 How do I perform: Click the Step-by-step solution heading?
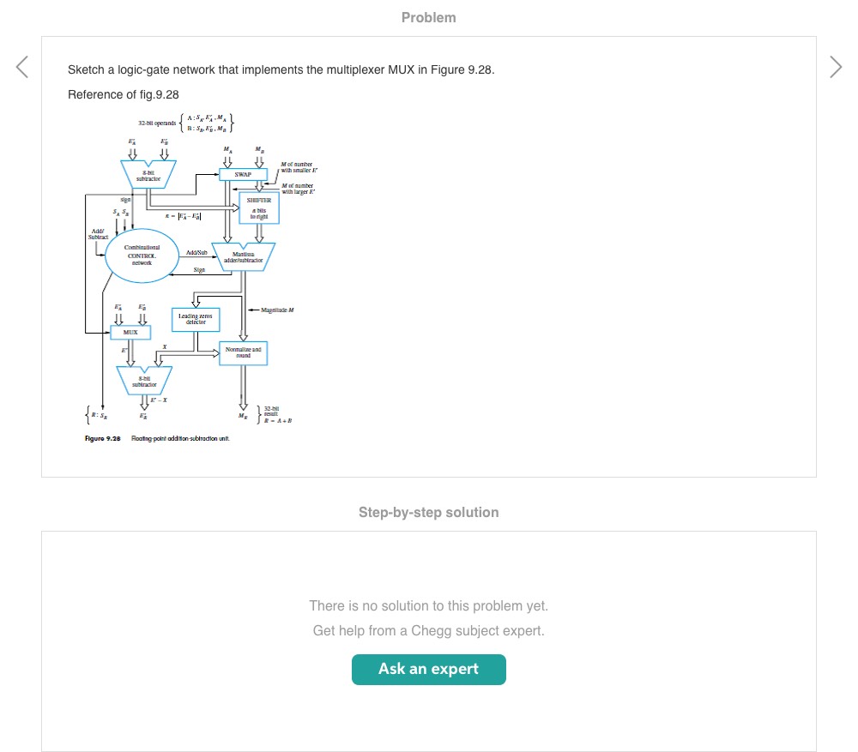[428, 512]
